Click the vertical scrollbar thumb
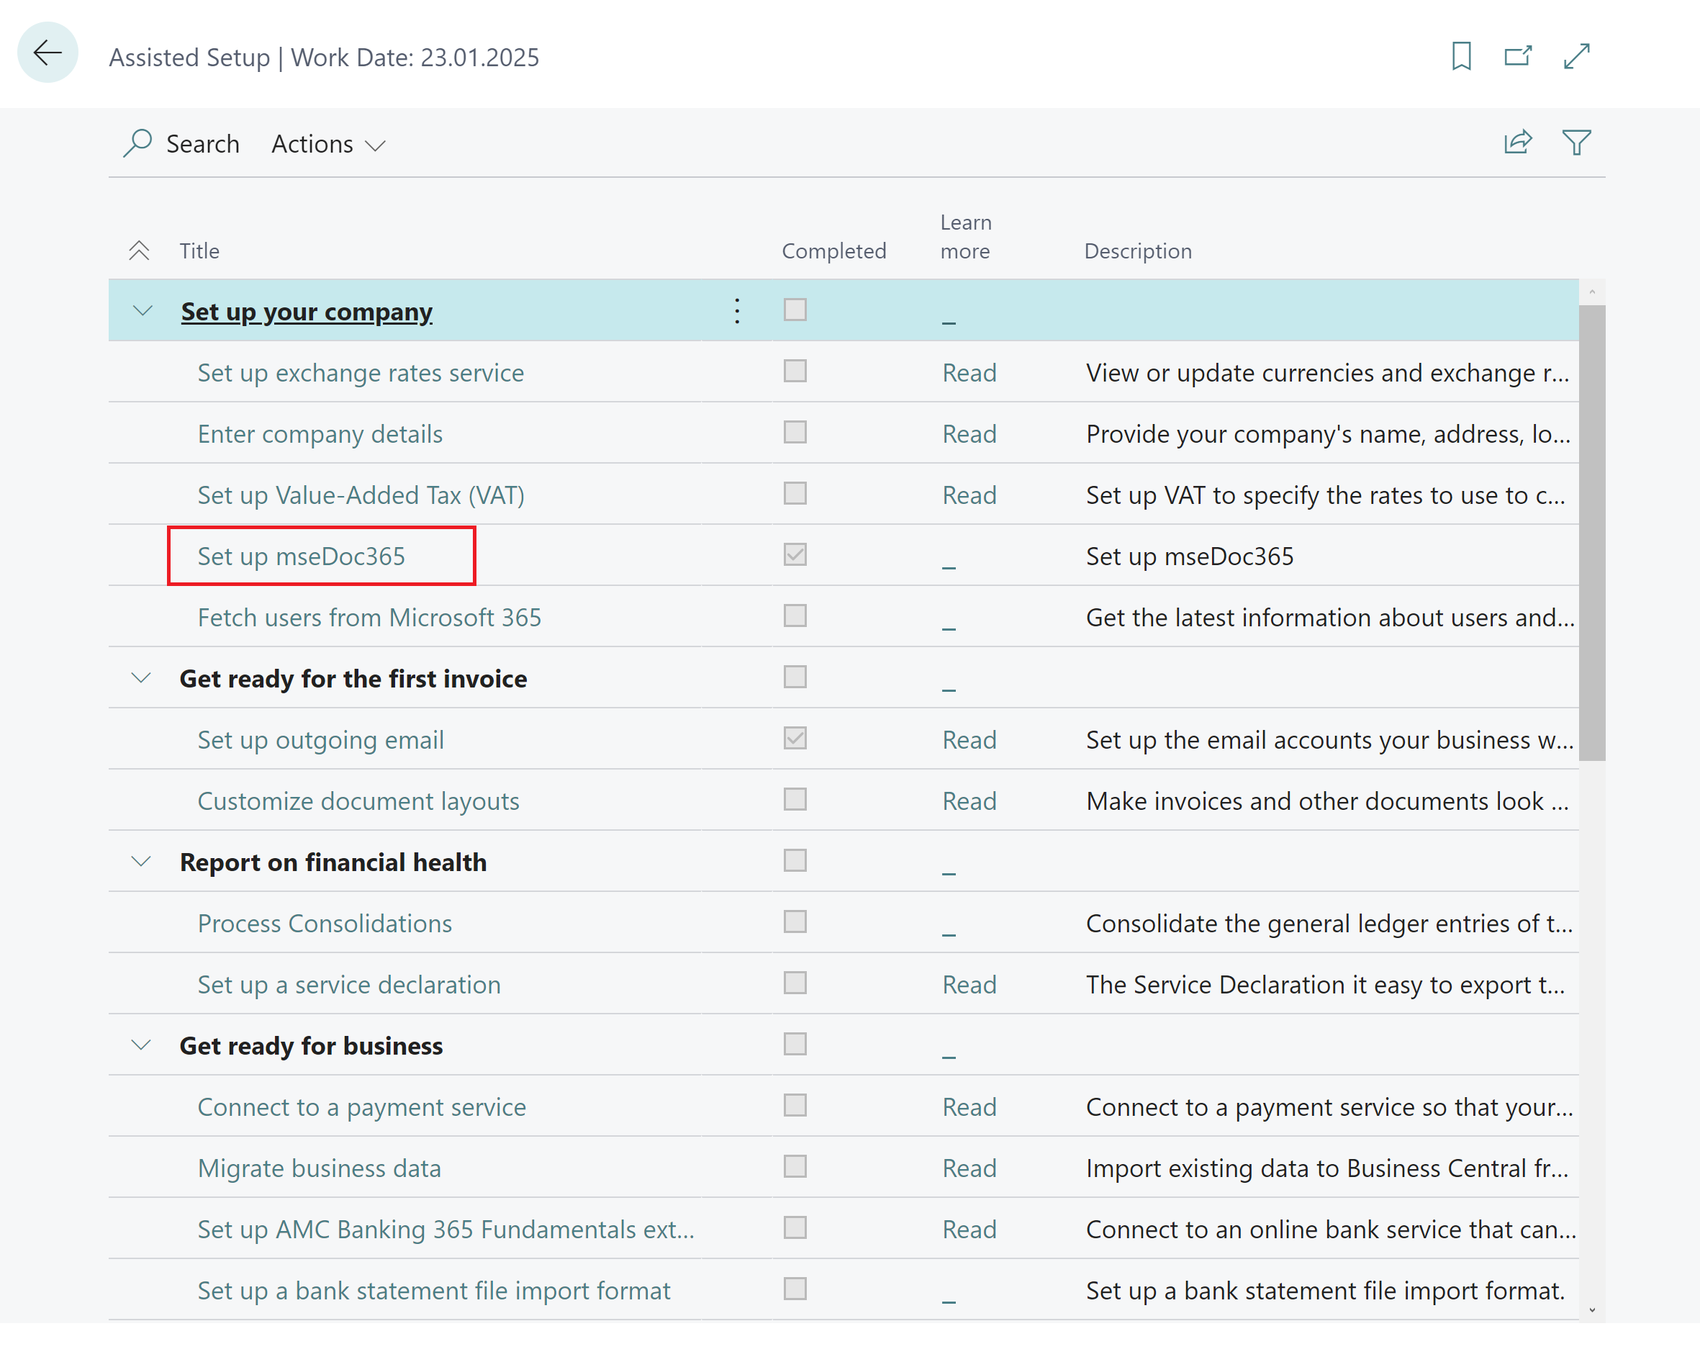Screen dimensions: 1700x1357 (1591, 532)
